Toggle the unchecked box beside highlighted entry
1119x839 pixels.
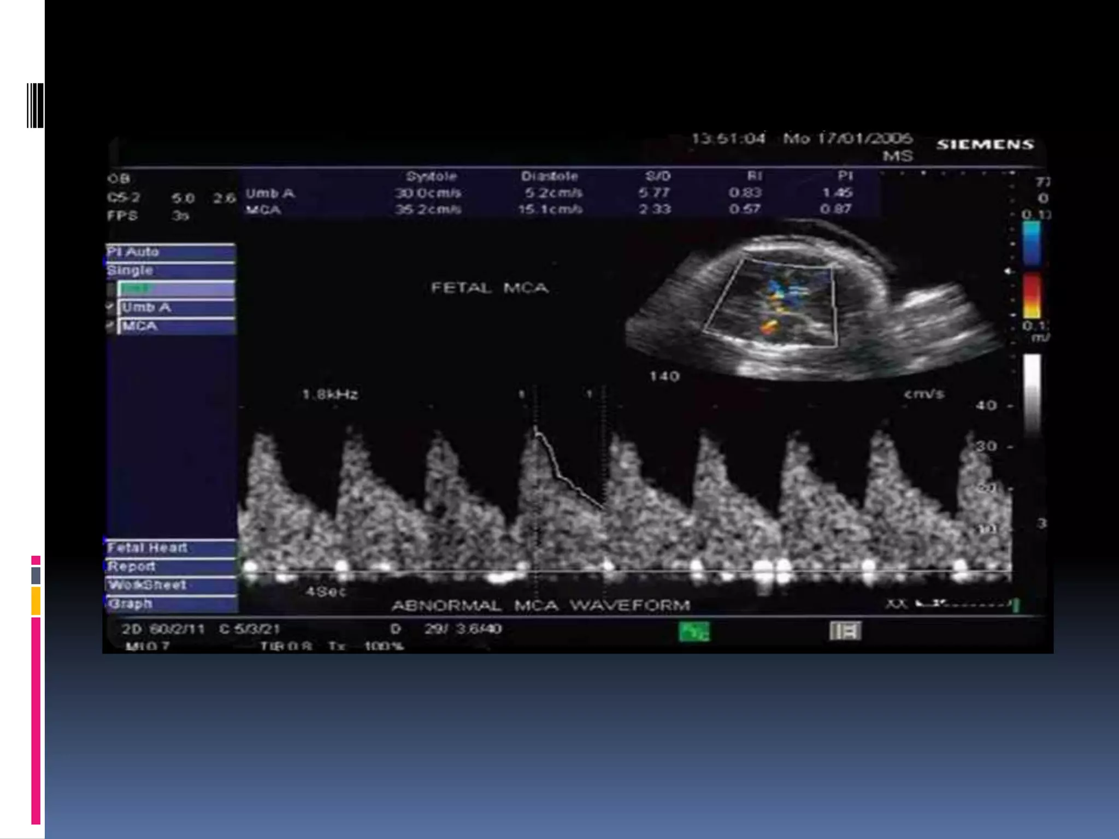111,289
